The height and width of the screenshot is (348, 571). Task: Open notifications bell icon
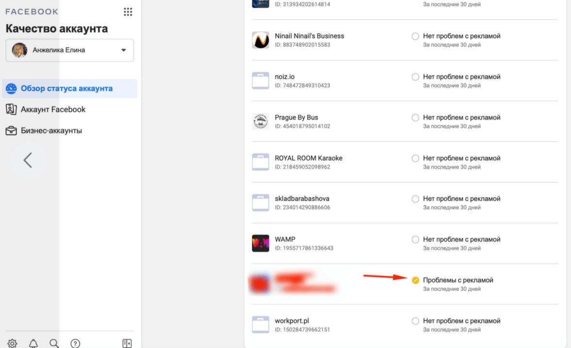point(34,343)
